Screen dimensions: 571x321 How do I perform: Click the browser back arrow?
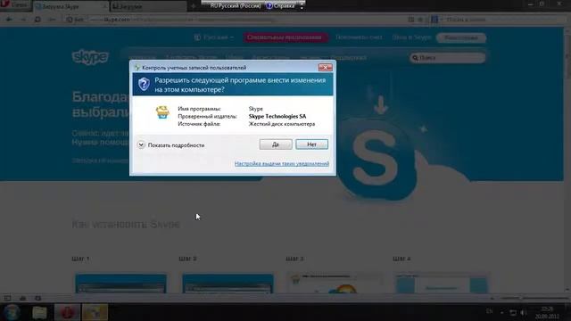point(9,20)
